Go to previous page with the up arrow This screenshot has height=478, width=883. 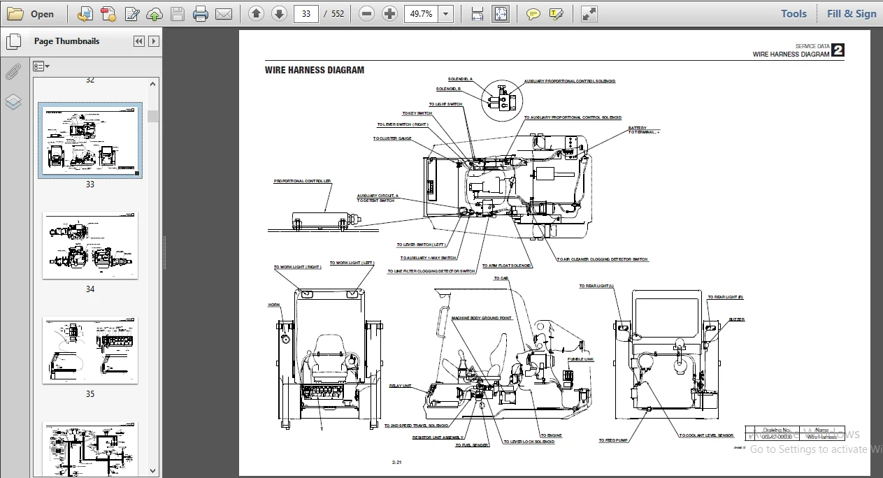256,13
